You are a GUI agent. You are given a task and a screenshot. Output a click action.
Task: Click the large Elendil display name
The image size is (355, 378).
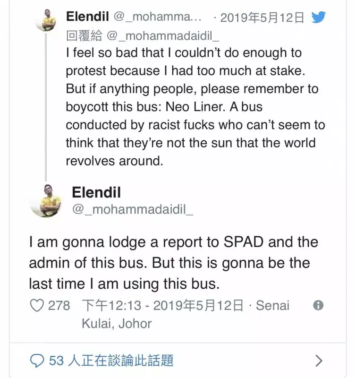click(96, 192)
